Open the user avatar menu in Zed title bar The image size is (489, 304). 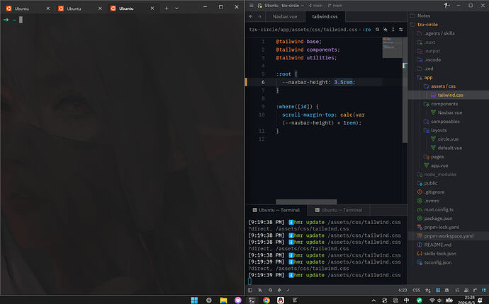447,5
